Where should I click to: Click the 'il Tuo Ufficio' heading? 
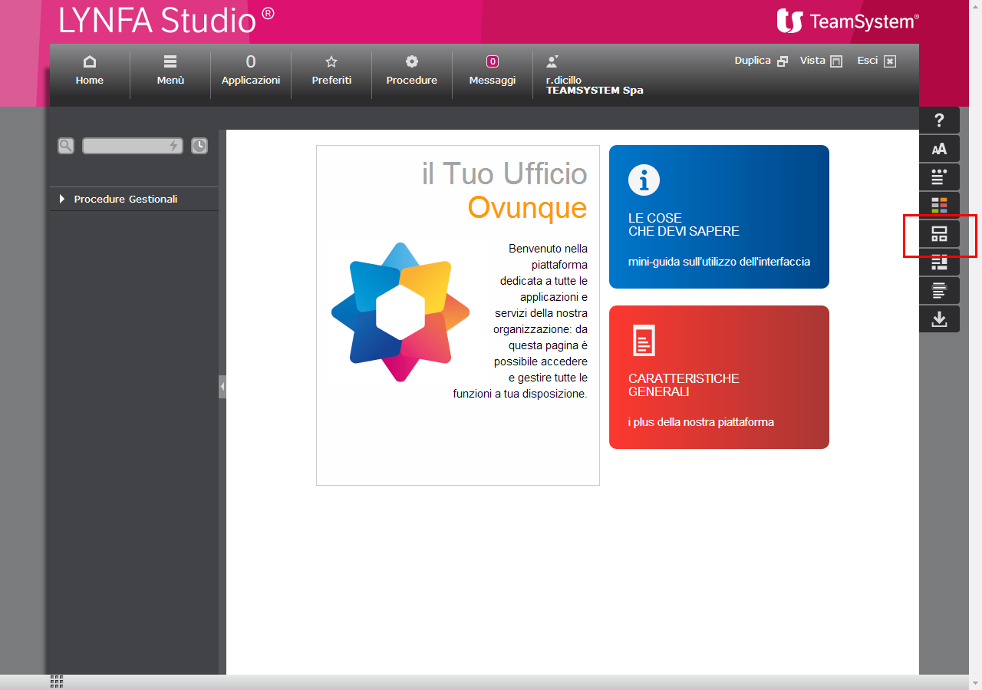(x=504, y=173)
